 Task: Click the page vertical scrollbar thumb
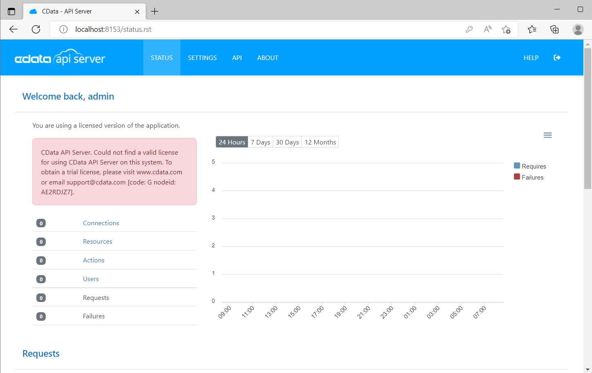point(588,118)
